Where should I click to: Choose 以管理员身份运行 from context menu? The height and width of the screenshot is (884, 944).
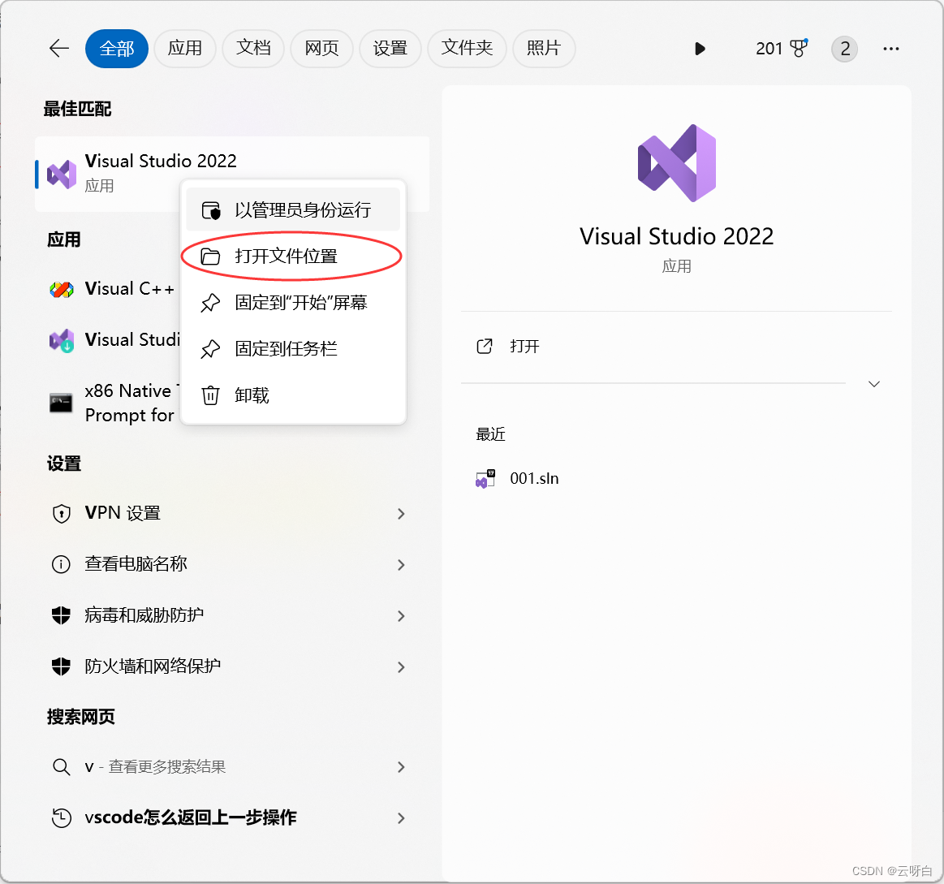(292, 209)
